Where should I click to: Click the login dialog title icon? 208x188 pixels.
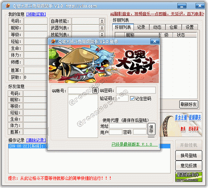click(x=53, y=41)
